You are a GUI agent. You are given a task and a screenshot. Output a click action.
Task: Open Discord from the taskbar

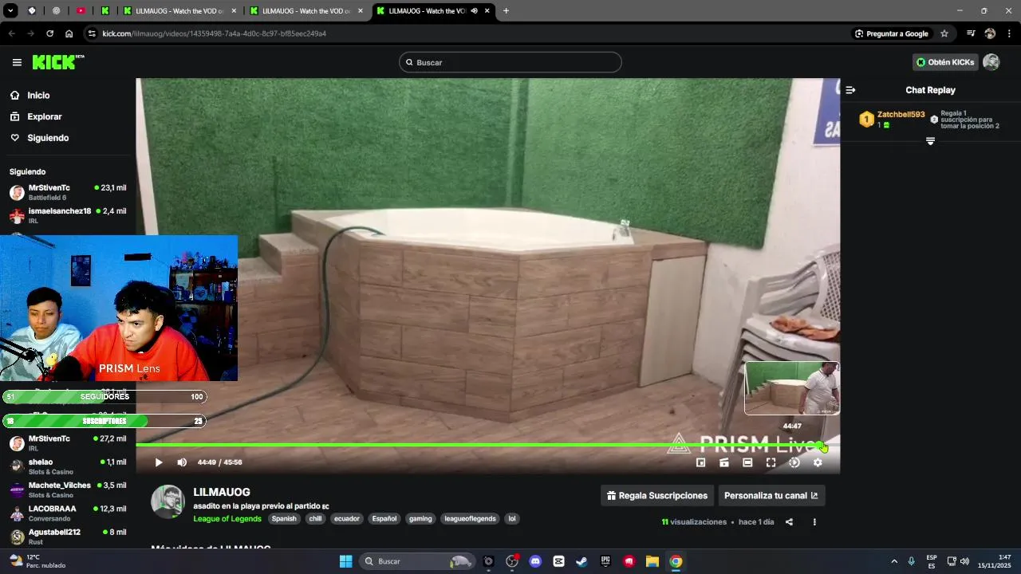535,561
